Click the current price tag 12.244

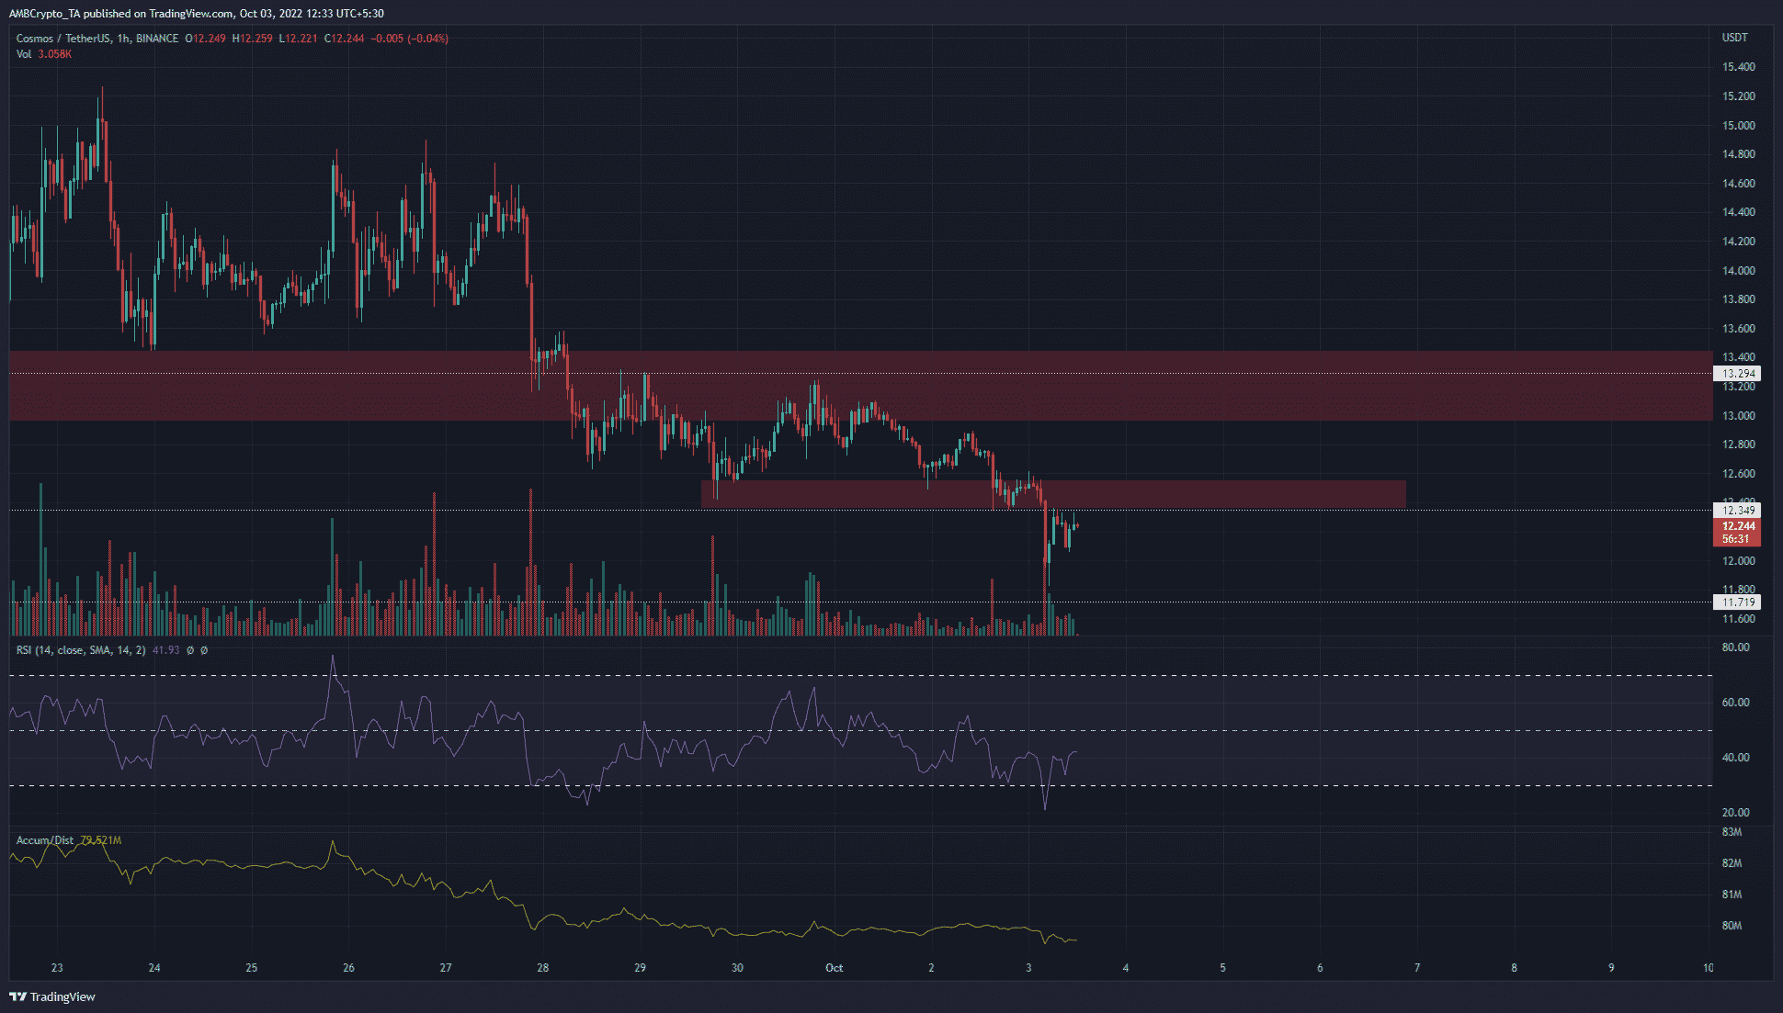click(x=1738, y=526)
